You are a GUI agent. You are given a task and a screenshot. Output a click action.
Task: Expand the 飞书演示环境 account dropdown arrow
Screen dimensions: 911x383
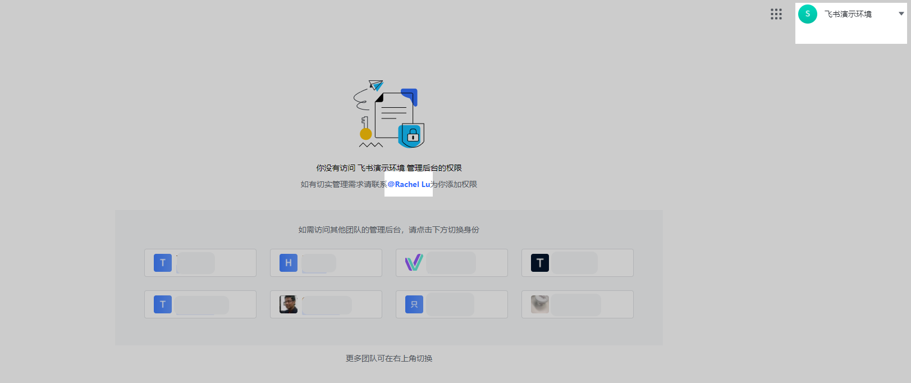click(901, 14)
